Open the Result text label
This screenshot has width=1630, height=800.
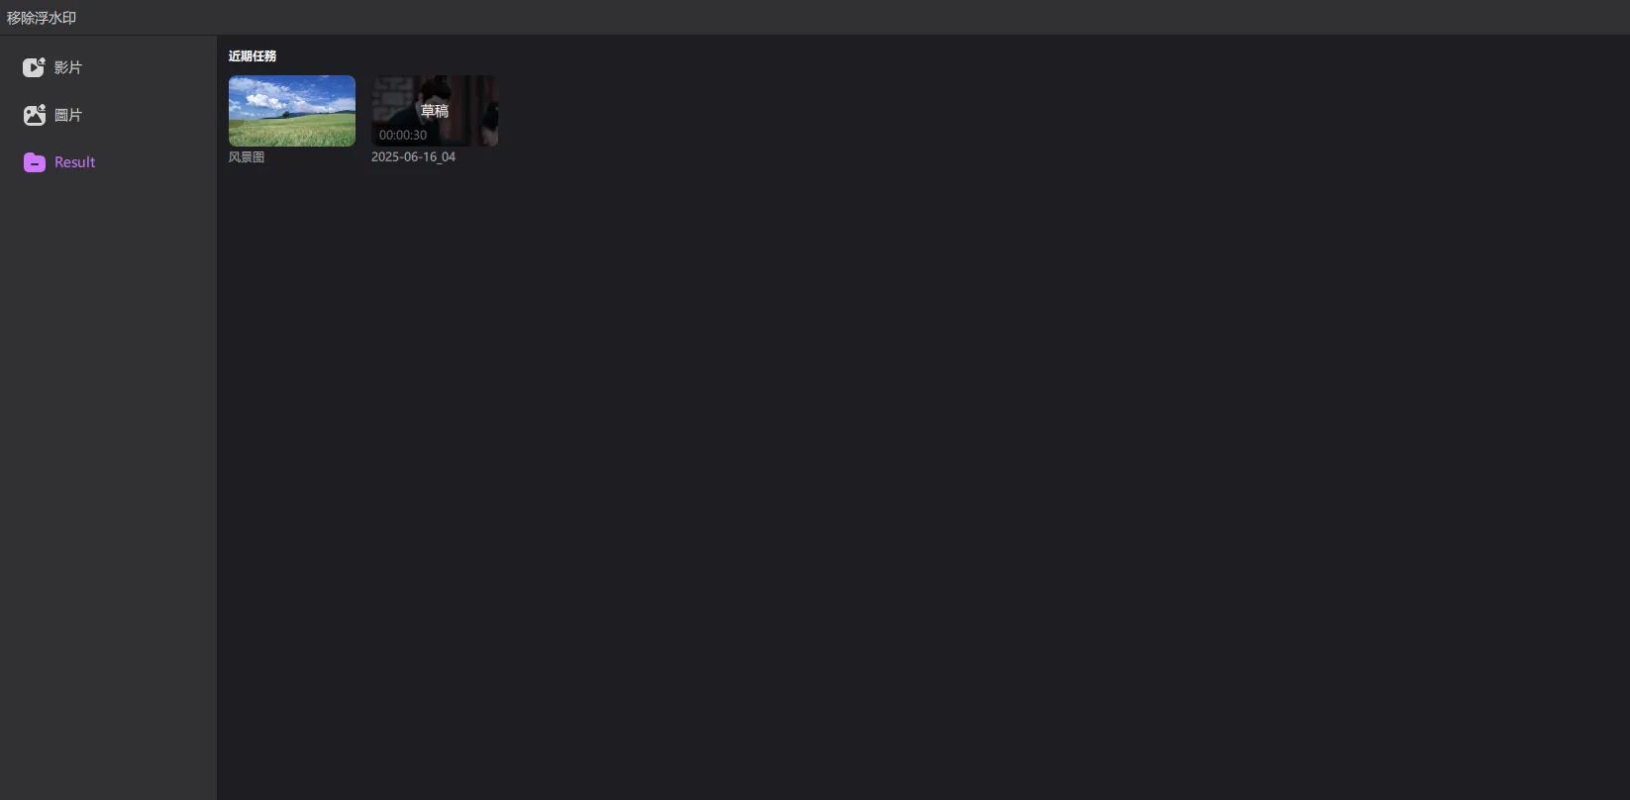(x=75, y=162)
